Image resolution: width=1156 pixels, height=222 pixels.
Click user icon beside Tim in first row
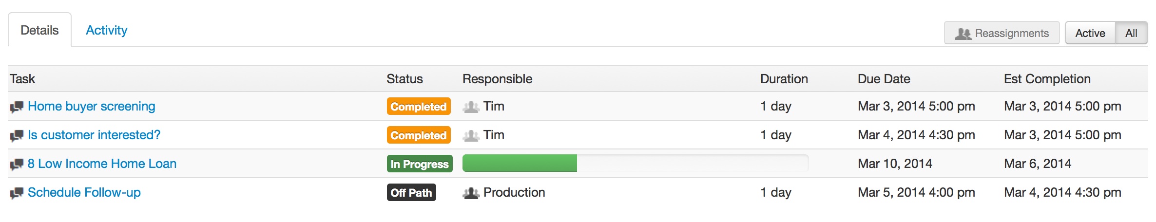[471, 107]
